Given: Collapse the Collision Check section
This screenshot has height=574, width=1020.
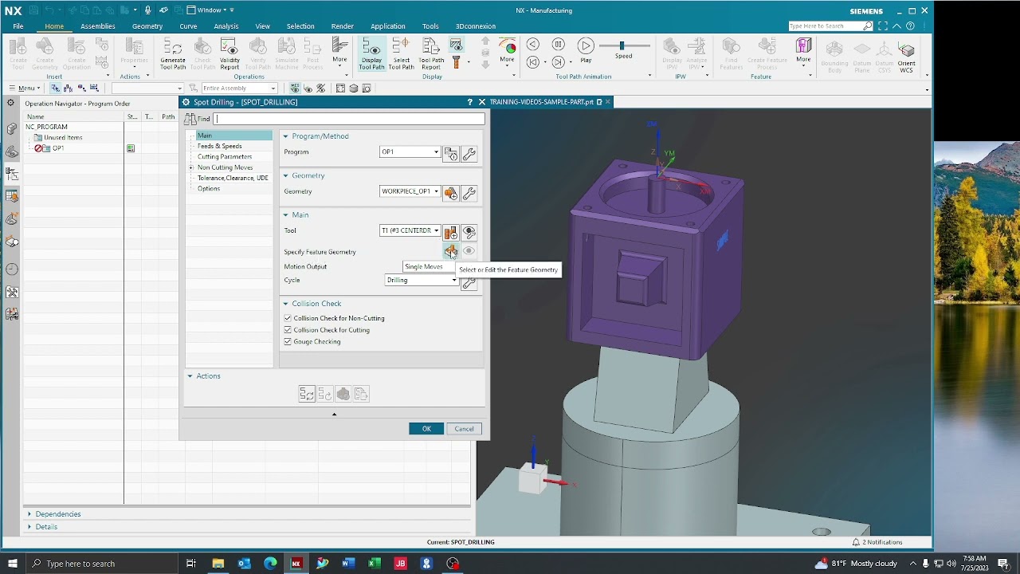Looking at the screenshot, I should tap(285, 304).
